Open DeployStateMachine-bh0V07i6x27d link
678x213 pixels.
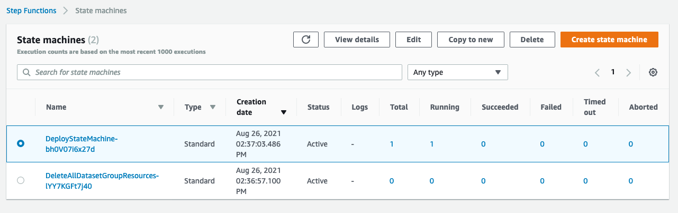(82, 143)
